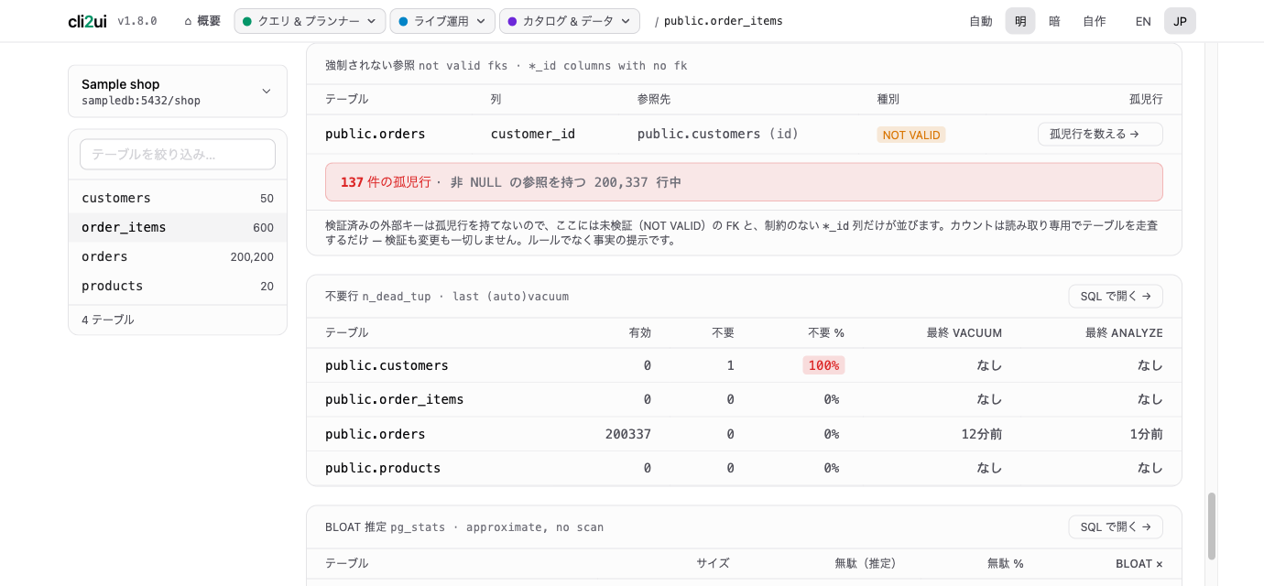Select the 自動 theme option
The image size is (1264, 586).
(981, 21)
